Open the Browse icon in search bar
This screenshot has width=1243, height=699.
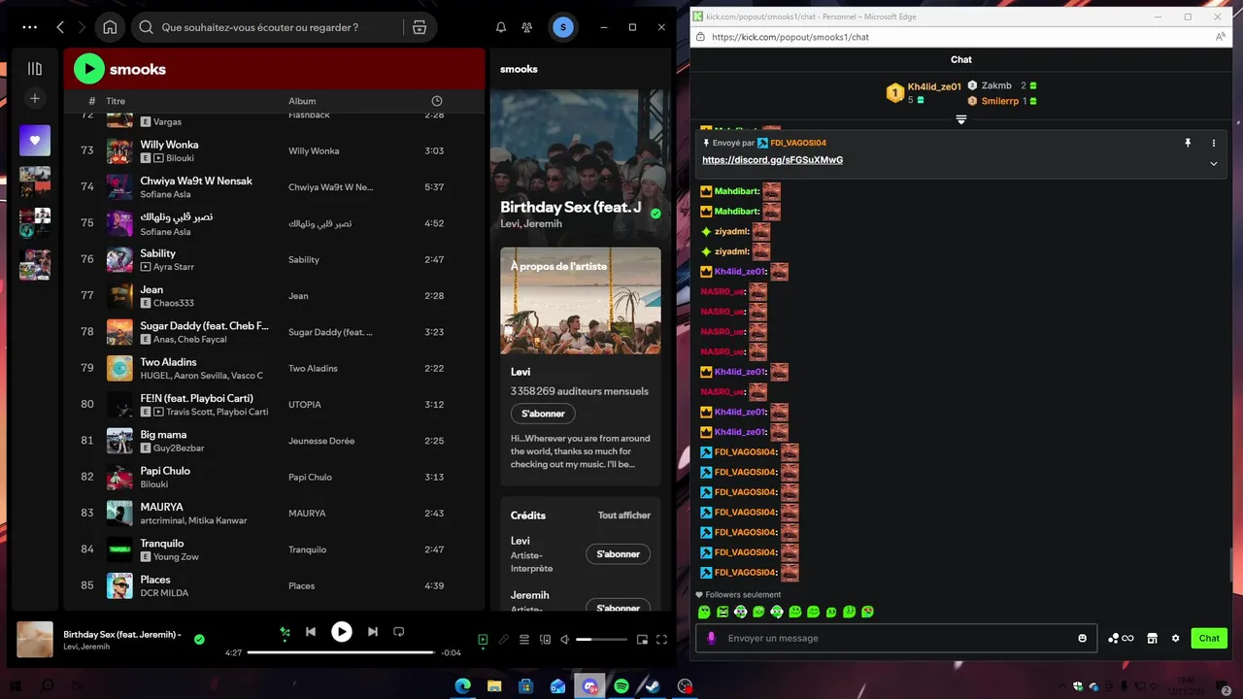(420, 27)
